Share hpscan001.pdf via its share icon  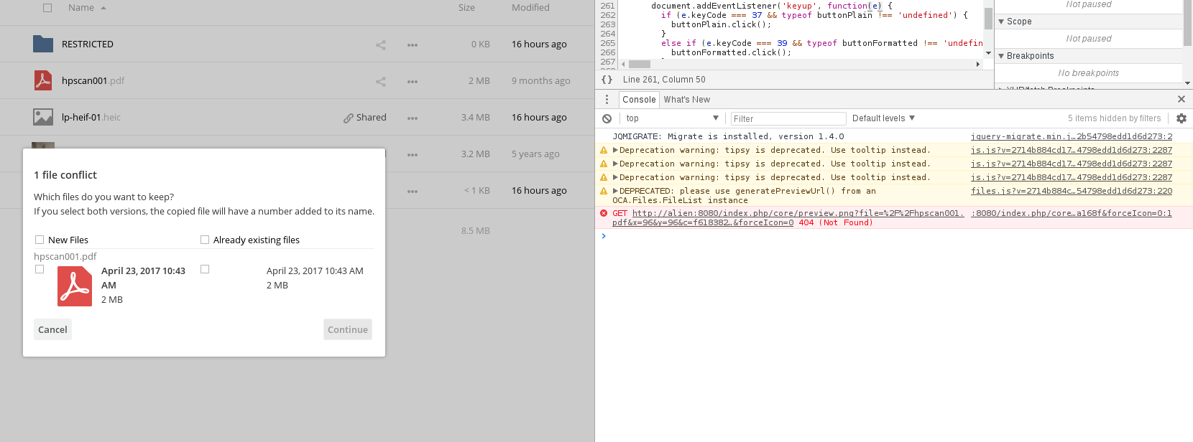point(381,81)
